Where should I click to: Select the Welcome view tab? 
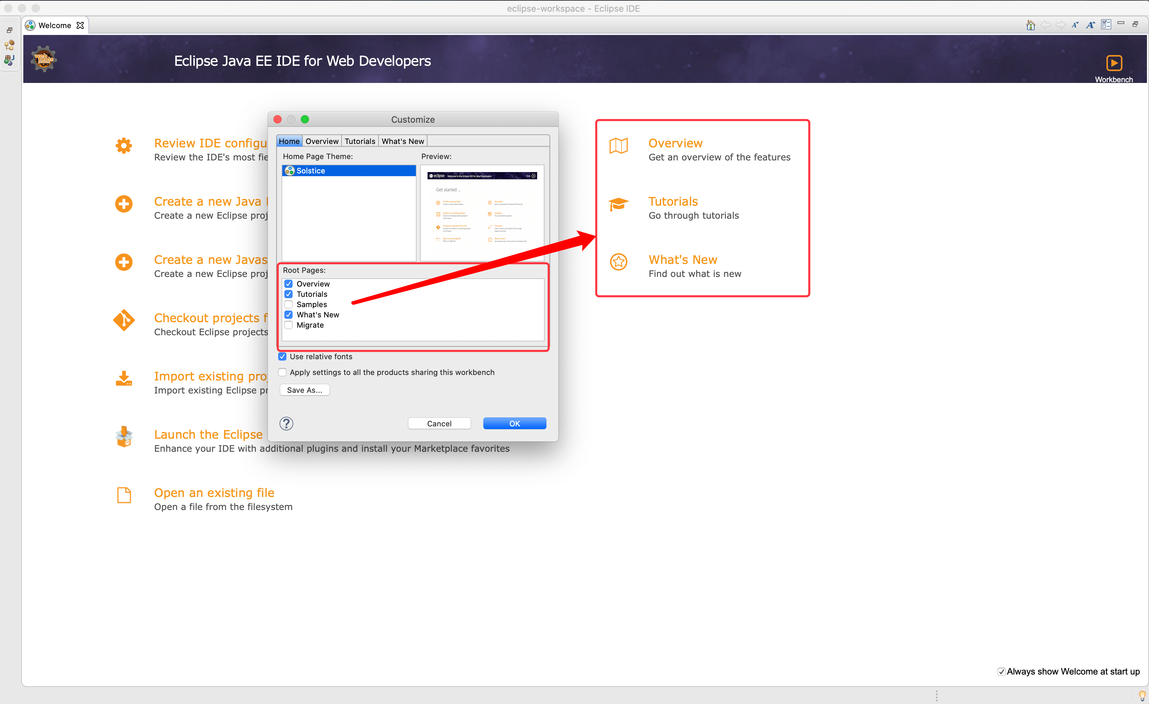point(54,25)
